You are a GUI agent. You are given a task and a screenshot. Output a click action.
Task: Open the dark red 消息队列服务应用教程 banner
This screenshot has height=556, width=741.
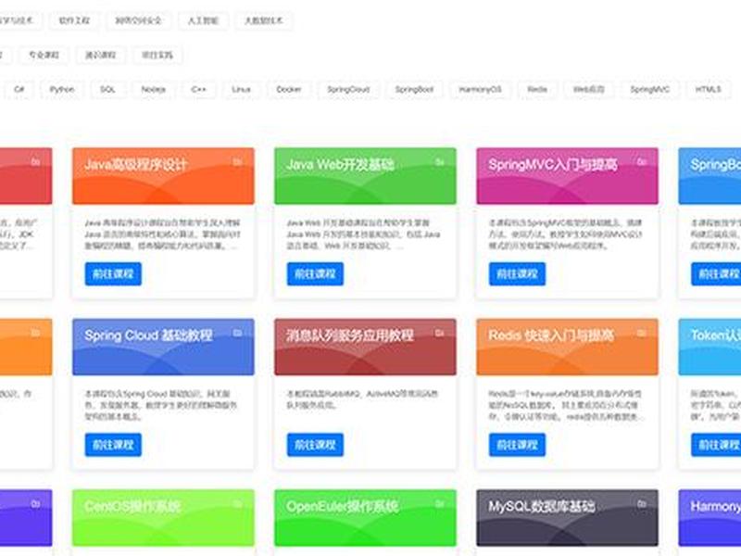click(x=365, y=347)
